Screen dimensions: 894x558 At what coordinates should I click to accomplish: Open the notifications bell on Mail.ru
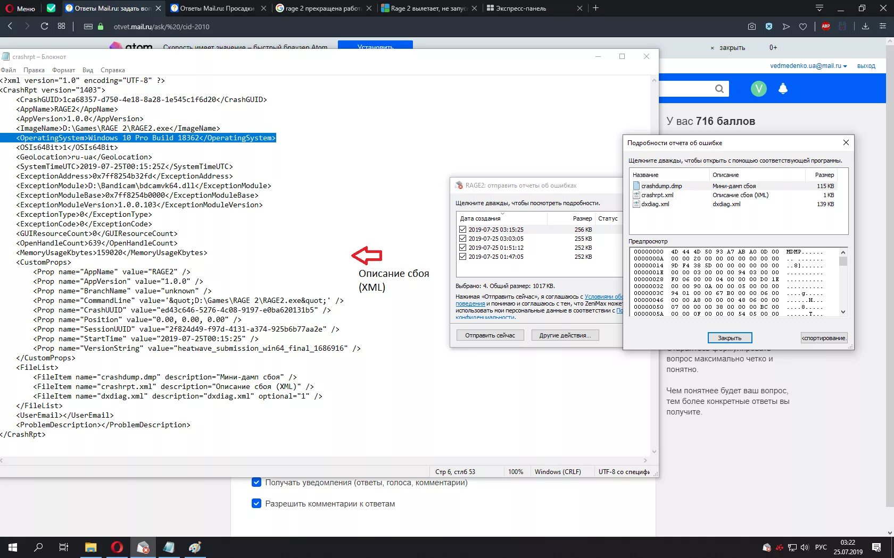coord(783,89)
